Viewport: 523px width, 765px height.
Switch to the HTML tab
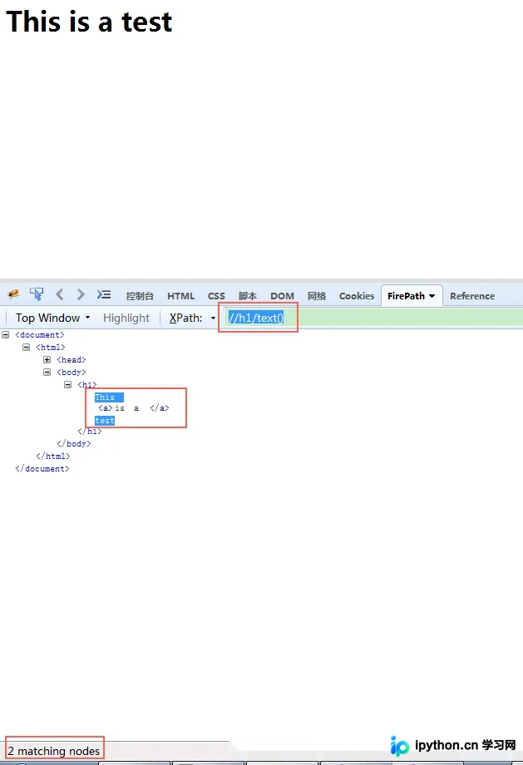(180, 296)
